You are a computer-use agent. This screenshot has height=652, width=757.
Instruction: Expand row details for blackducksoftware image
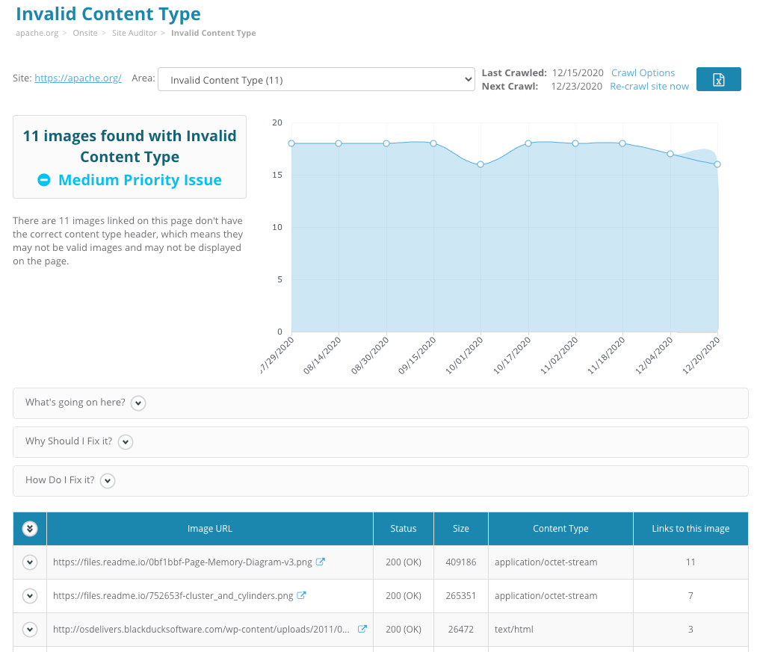click(30, 629)
